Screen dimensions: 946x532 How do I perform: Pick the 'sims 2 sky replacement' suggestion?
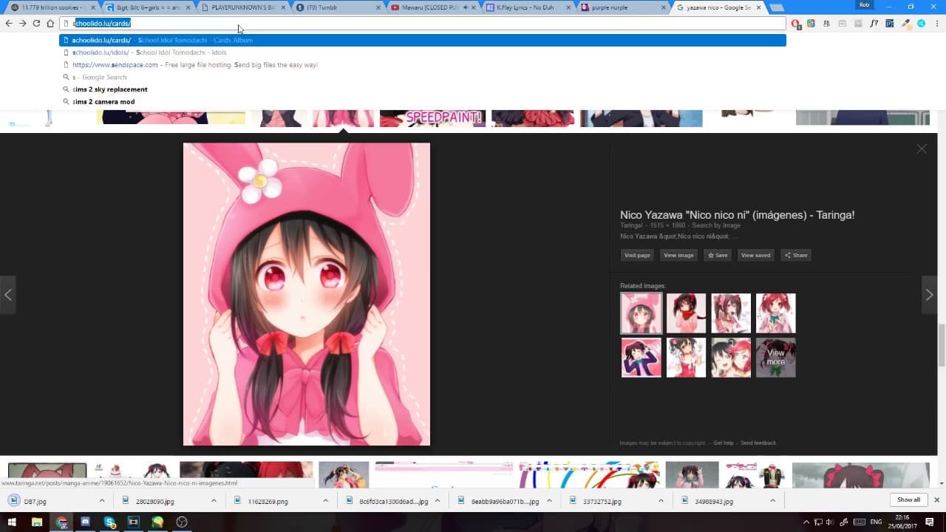(423, 89)
